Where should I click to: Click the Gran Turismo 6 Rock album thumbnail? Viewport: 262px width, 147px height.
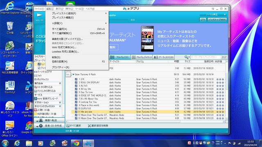coord(68,74)
